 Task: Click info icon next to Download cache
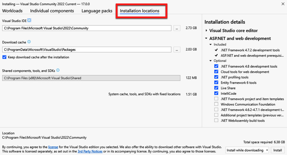(x=29, y=42)
